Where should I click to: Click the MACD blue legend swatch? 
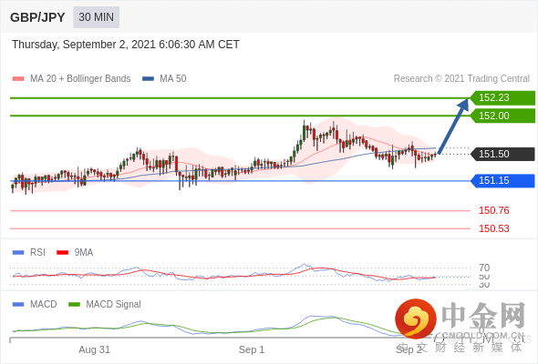point(18,305)
